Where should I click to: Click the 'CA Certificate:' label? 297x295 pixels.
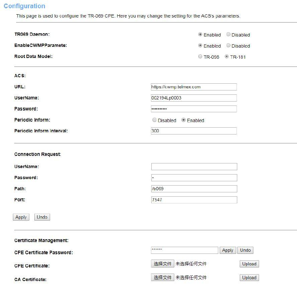tap(30, 280)
